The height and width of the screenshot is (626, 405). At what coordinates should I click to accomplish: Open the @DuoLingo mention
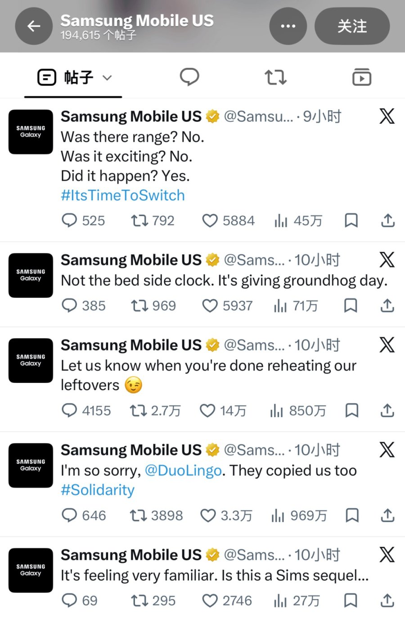point(183,470)
